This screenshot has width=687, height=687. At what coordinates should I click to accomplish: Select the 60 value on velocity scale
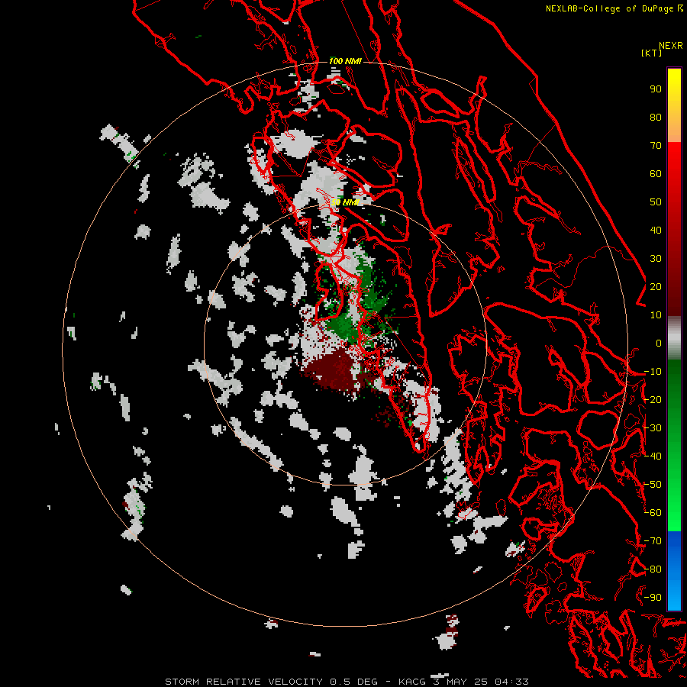tap(656, 173)
